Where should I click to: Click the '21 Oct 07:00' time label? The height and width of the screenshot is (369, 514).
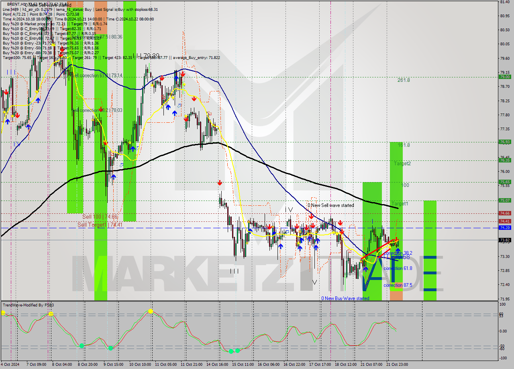coord(371,364)
